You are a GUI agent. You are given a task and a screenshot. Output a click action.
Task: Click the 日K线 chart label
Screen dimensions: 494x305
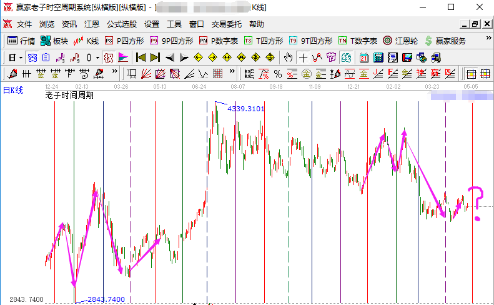tap(13, 90)
